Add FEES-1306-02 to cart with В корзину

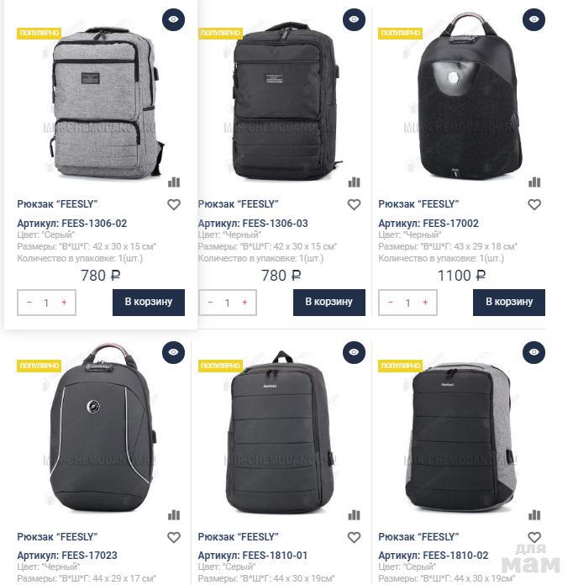click(x=149, y=303)
